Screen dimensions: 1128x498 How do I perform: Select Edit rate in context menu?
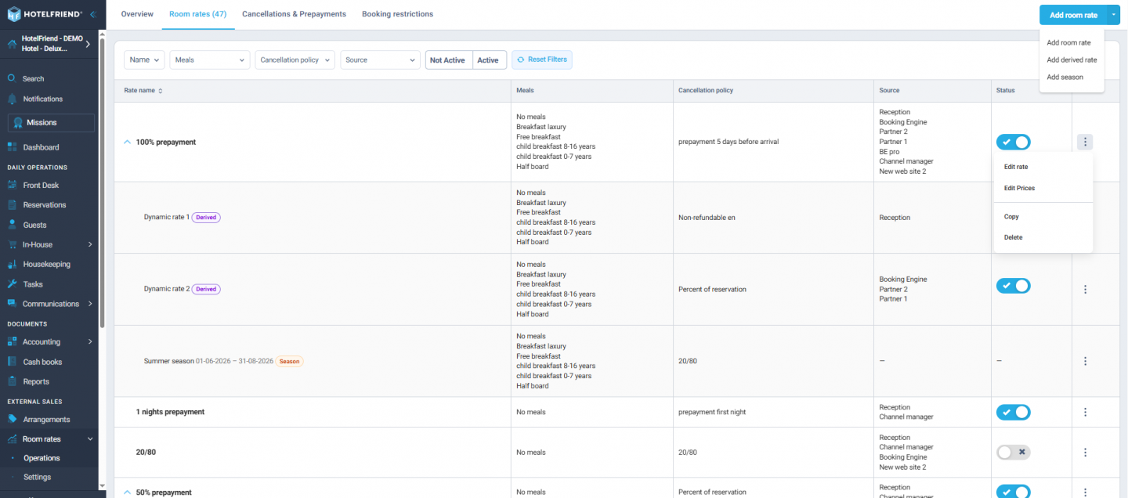click(1016, 167)
